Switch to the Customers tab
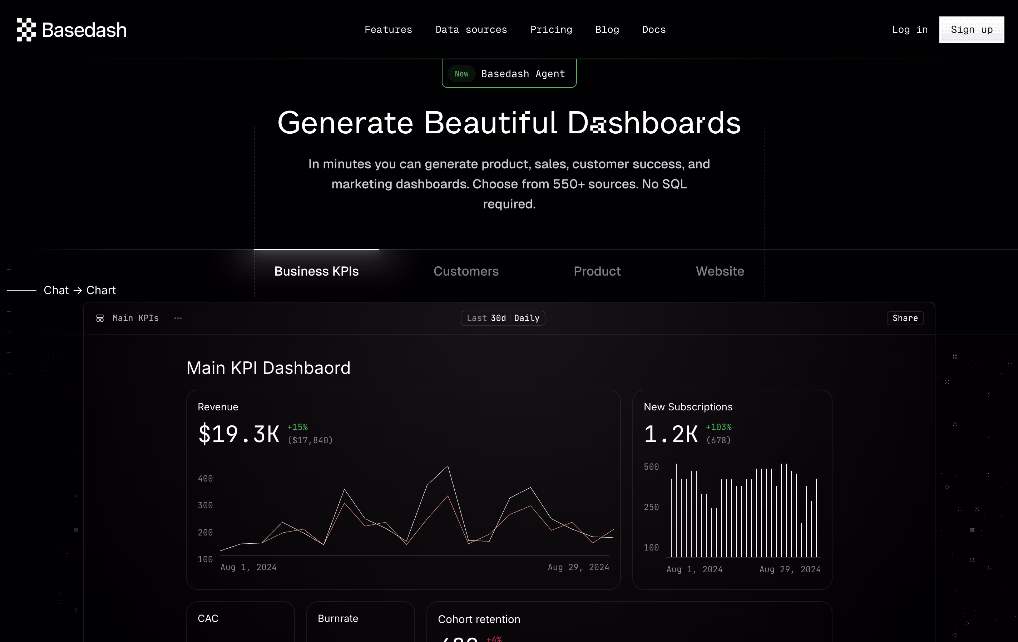Screen dimensions: 1018x642 [466, 271]
